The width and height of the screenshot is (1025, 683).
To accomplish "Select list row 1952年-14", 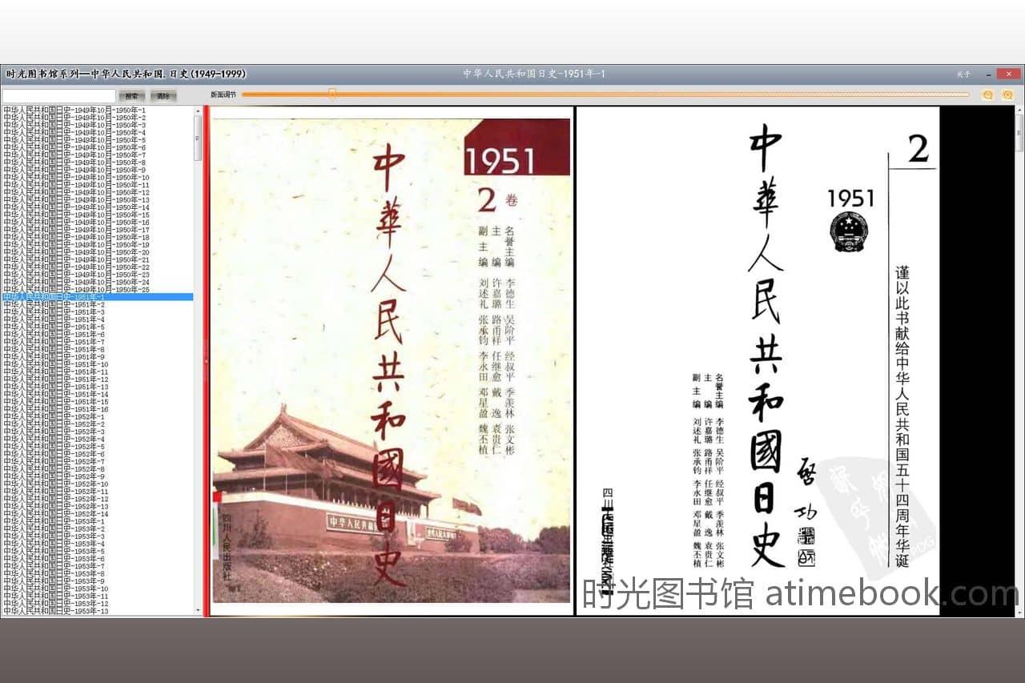I will click(x=97, y=514).
